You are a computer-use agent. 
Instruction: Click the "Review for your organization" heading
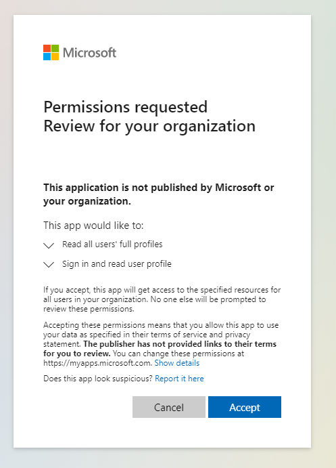pos(149,126)
